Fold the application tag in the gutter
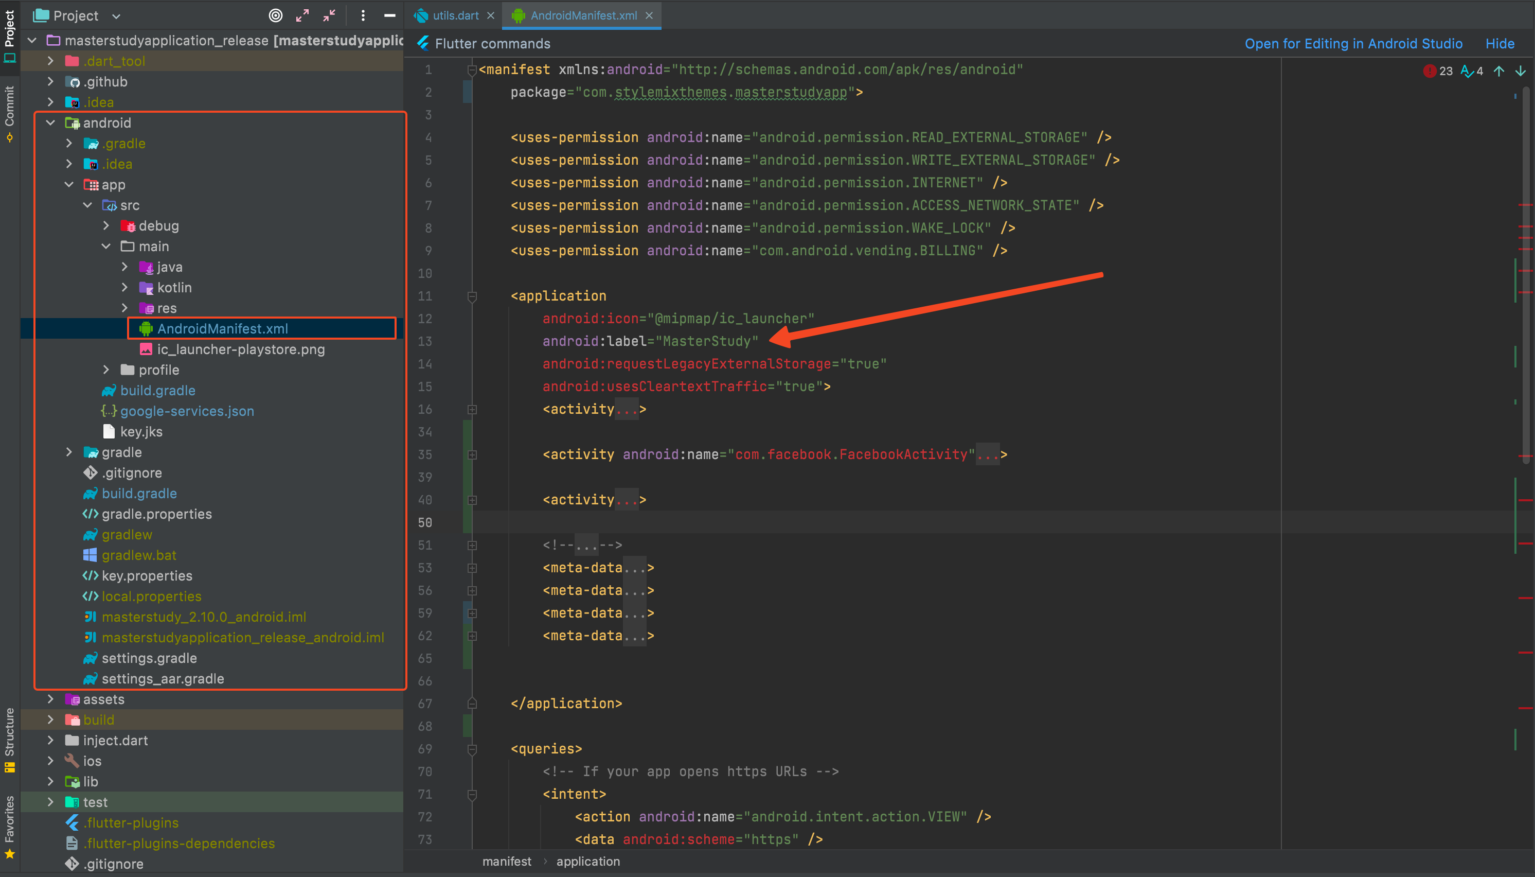 [x=473, y=296]
